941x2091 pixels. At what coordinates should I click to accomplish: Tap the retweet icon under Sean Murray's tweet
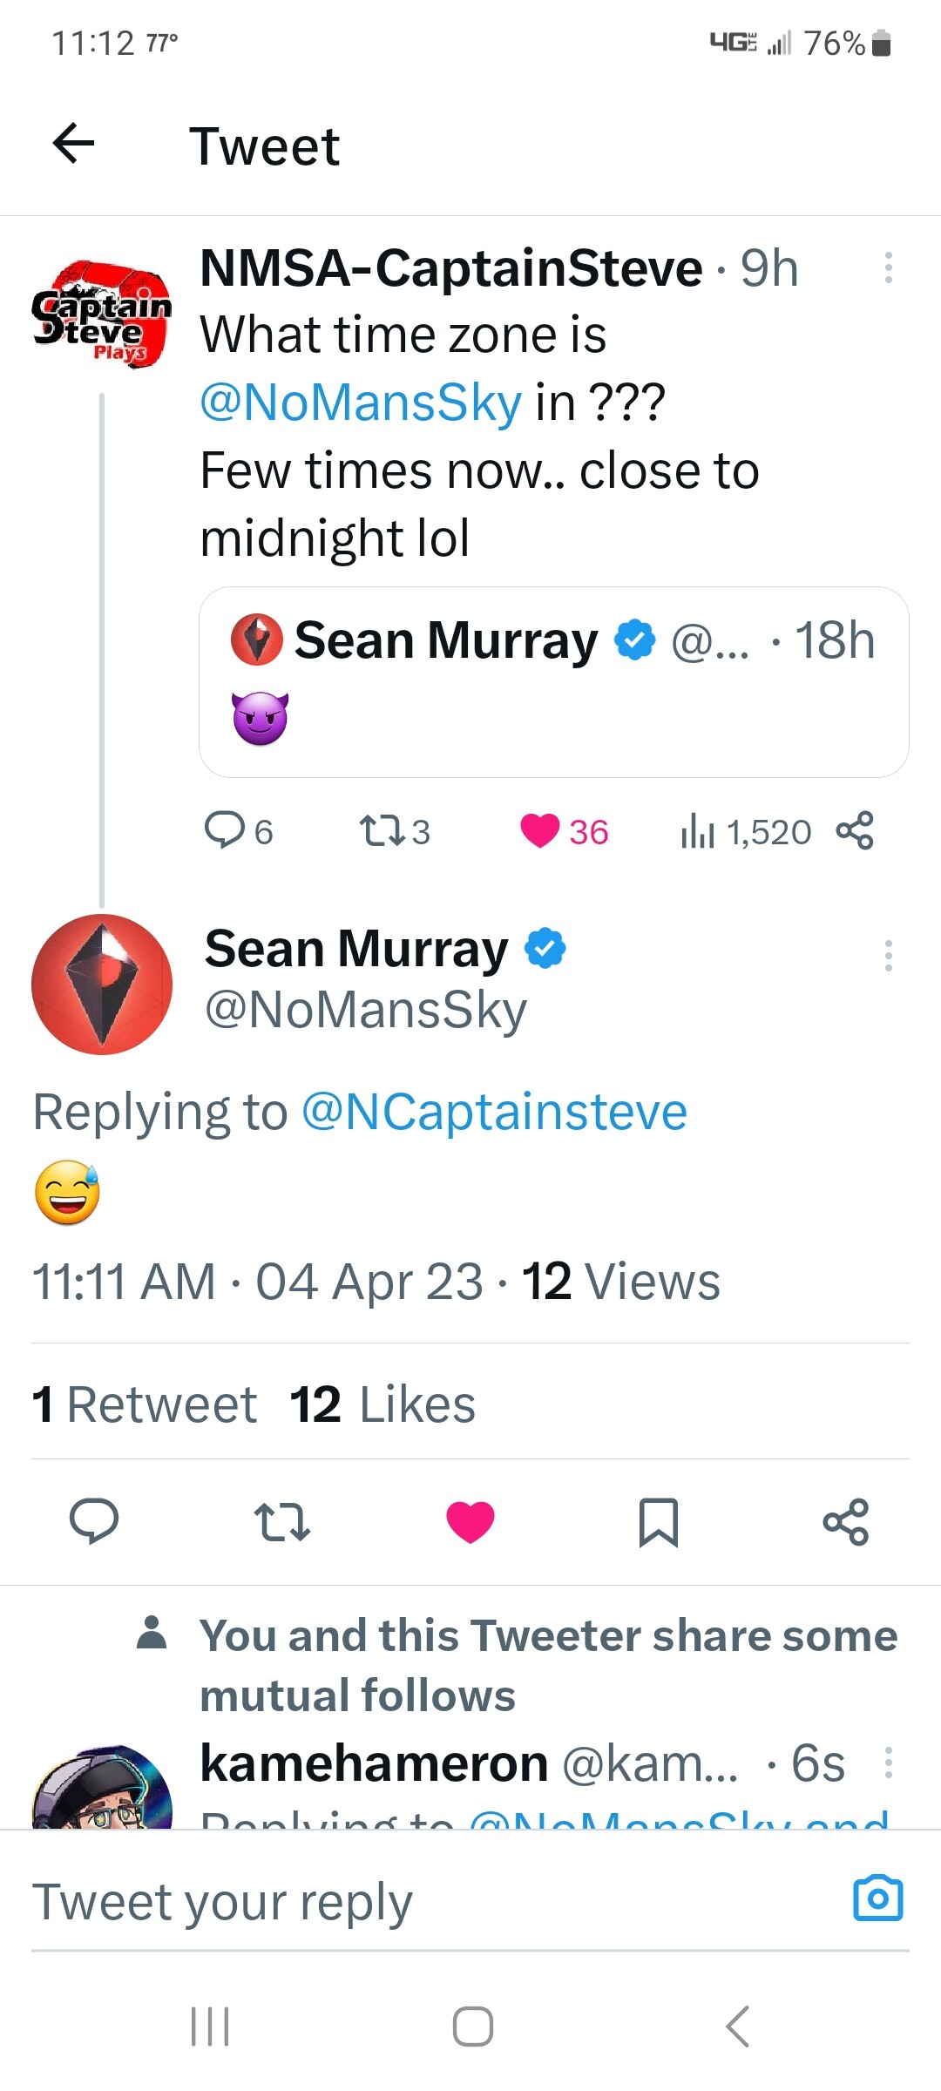pos(281,1522)
